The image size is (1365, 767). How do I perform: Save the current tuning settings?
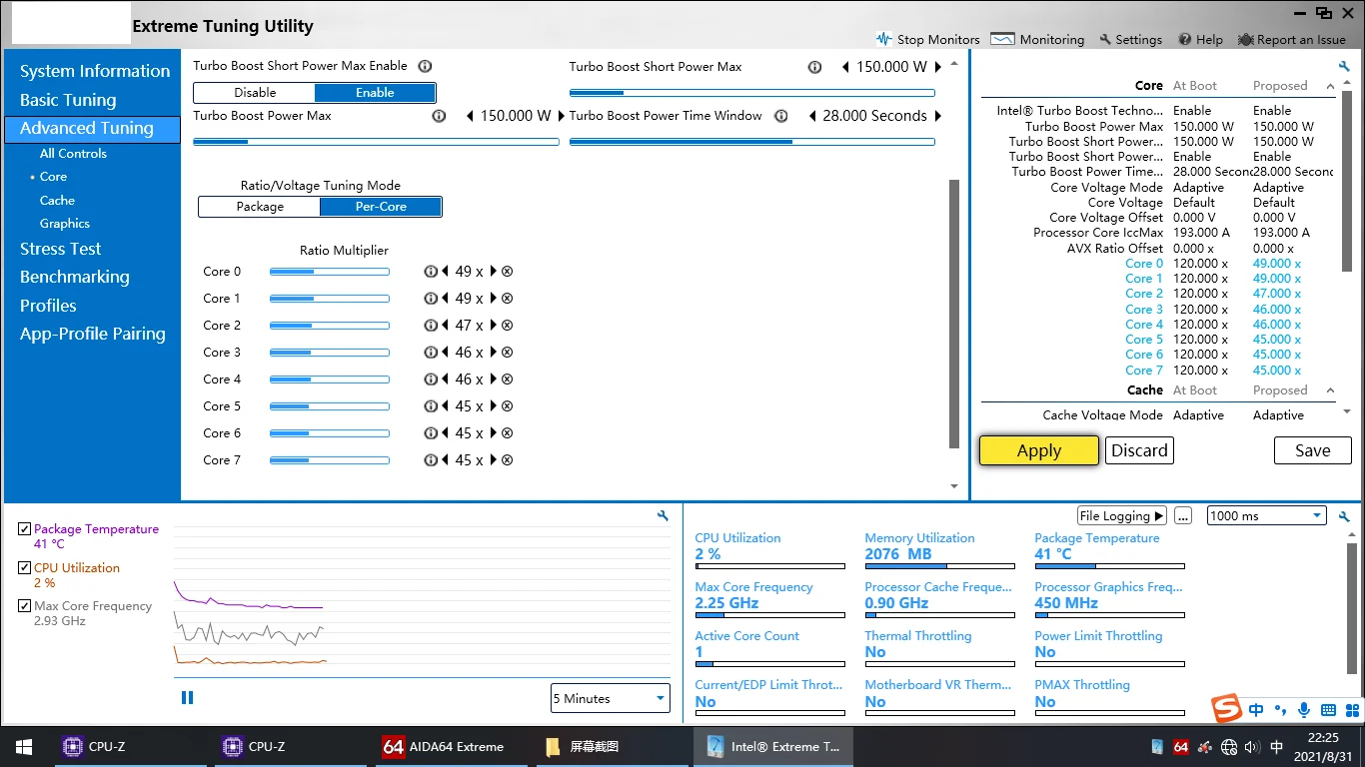coord(1312,450)
